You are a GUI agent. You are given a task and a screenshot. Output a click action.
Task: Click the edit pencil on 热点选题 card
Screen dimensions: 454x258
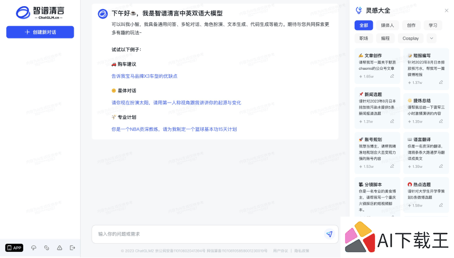pos(441,205)
